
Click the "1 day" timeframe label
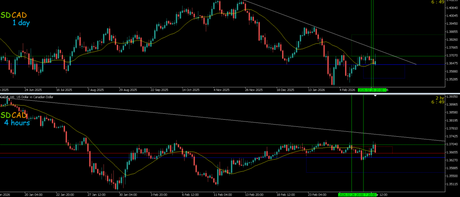pos(21,22)
